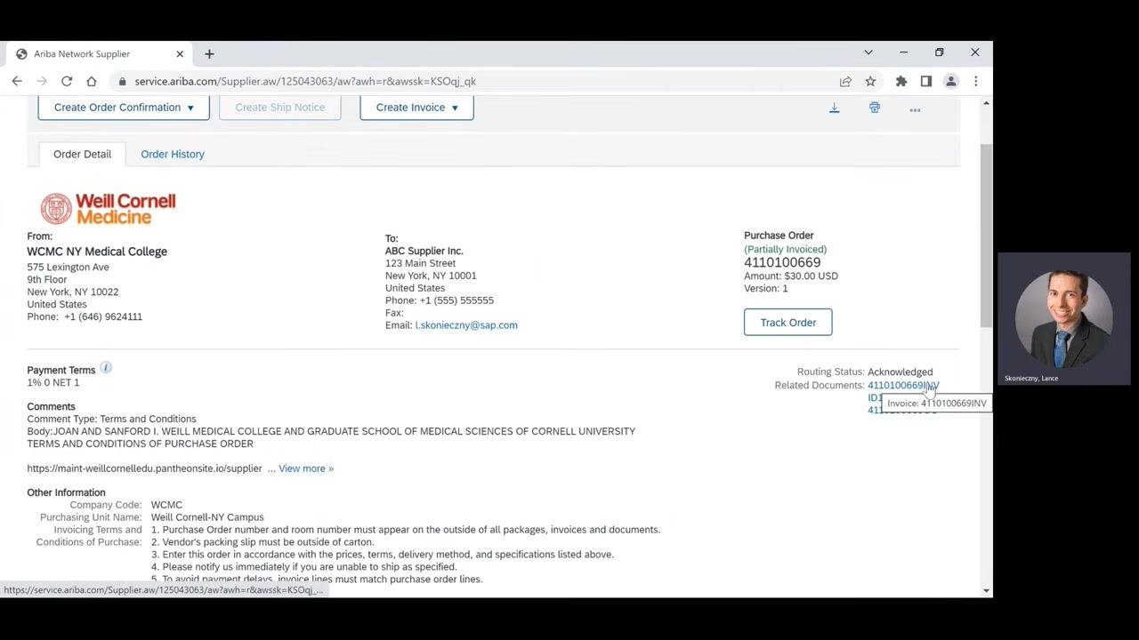Click the Payment Terms info icon
The width and height of the screenshot is (1139, 640).
pos(105,368)
